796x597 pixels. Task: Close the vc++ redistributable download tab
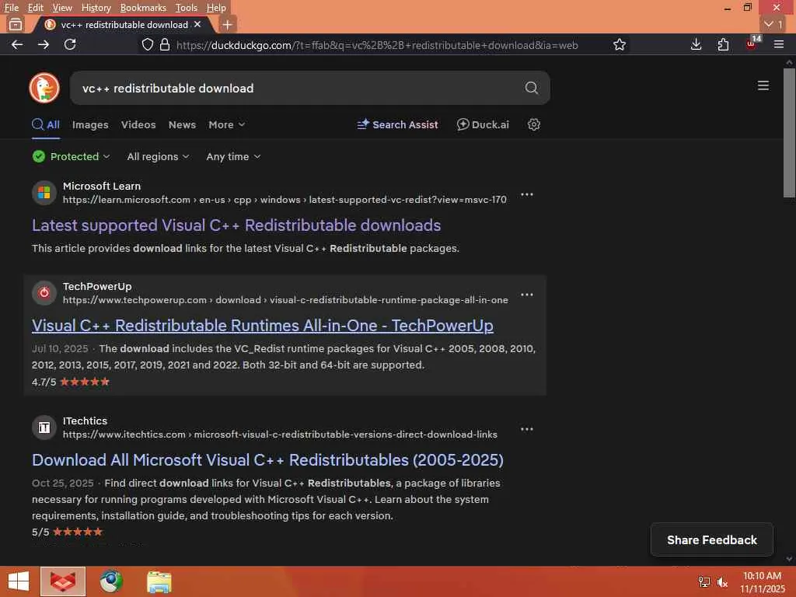click(x=197, y=24)
